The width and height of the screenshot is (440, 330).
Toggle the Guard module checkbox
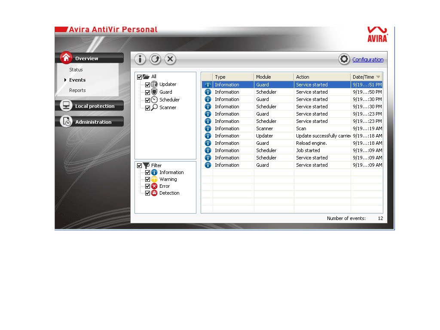(x=148, y=92)
